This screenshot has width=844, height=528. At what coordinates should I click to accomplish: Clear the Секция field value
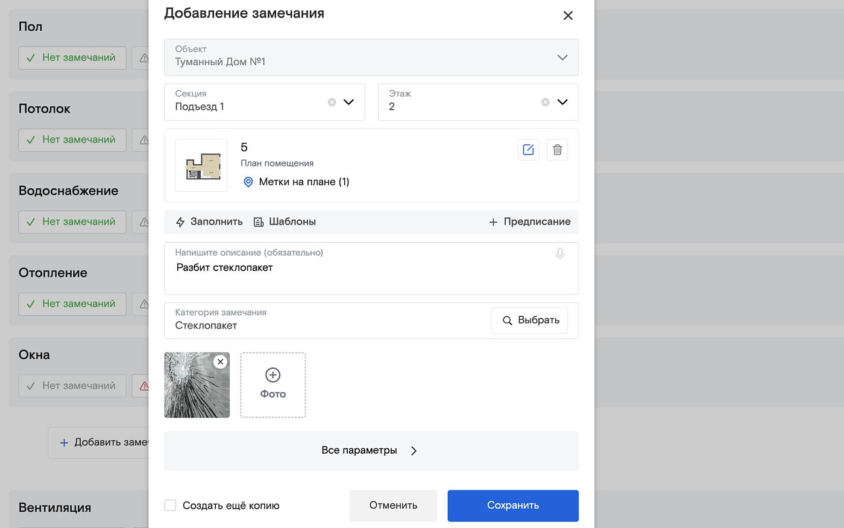pyautogui.click(x=332, y=102)
